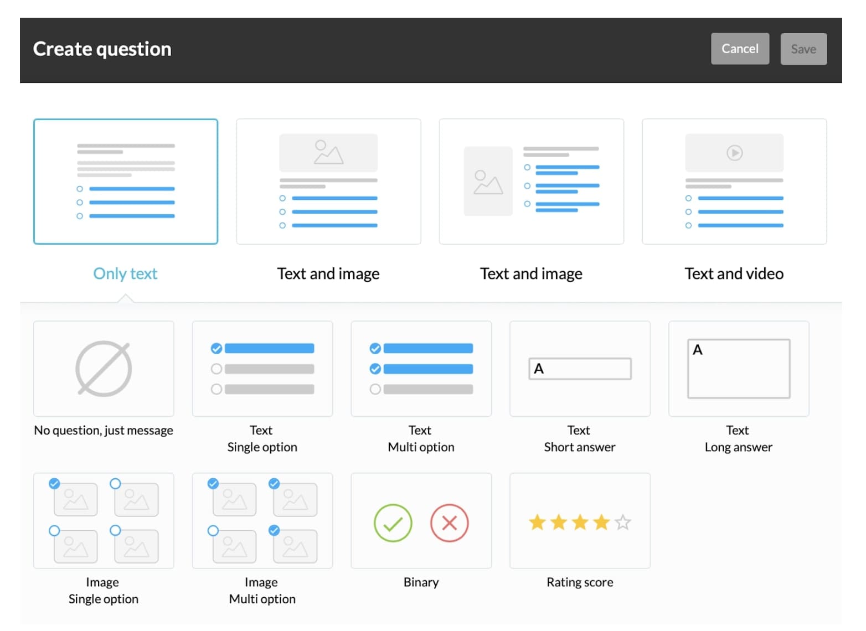Select the Image Single option icon
The width and height of the screenshot is (866, 631).
(x=104, y=520)
